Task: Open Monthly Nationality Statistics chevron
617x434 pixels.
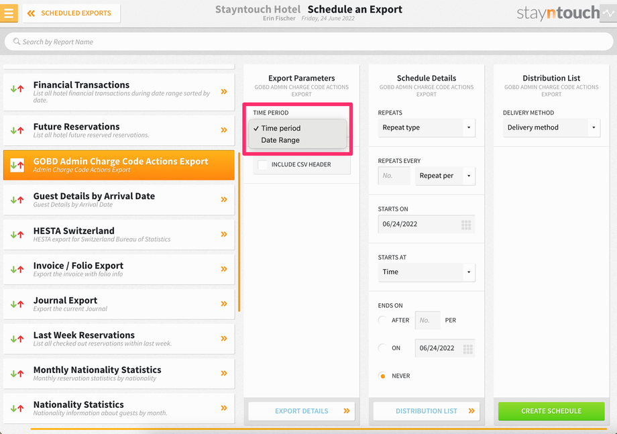Action: tap(224, 373)
